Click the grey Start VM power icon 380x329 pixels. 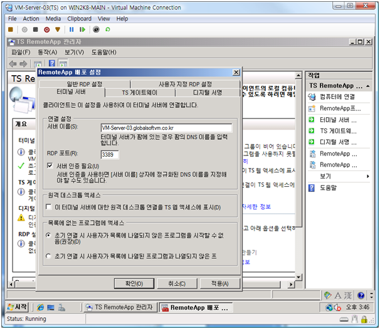pyautogui.click(x=24, y=29)
